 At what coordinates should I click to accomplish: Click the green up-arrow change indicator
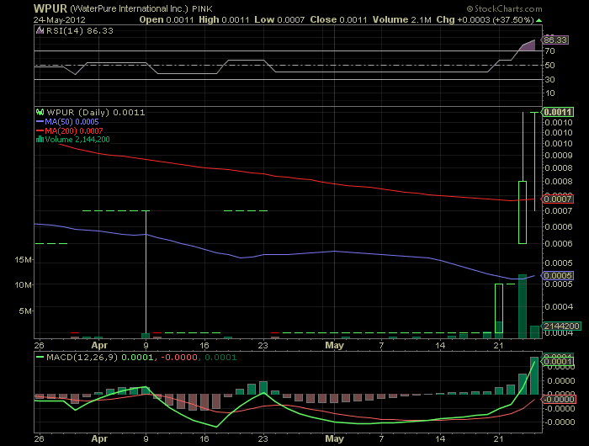pyautogui.click(x=539, y=20)
